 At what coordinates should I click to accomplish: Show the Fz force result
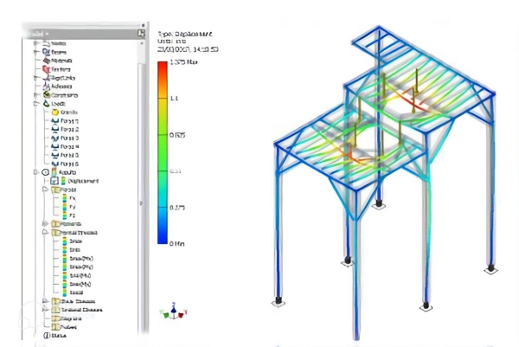[x=69, y=215]
